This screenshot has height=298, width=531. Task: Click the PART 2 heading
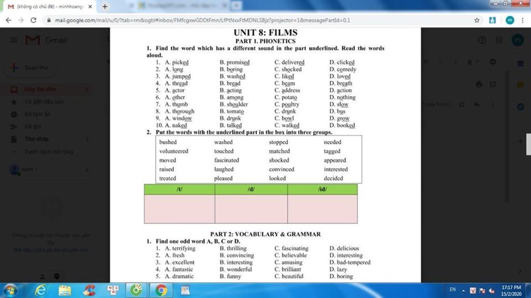click(265, 234)
